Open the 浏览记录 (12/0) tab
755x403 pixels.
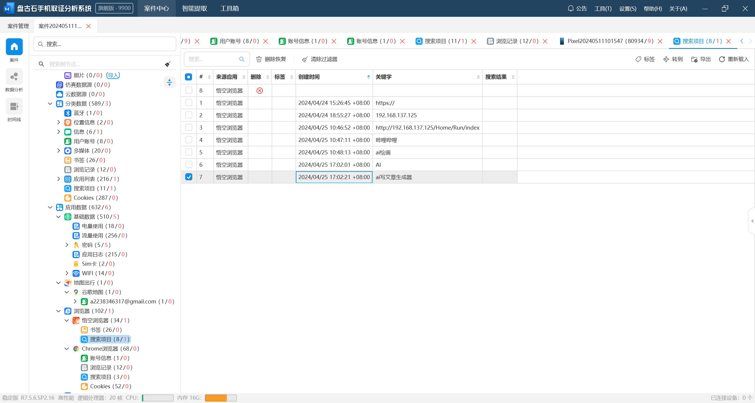517,41
